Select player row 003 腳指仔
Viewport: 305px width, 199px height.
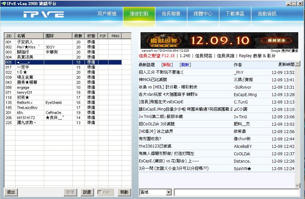click(x=63, y=52)
